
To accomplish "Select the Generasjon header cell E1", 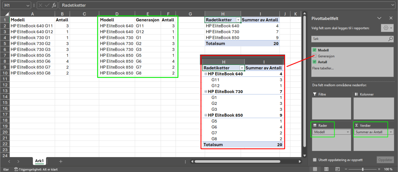I will click(148, 20).
